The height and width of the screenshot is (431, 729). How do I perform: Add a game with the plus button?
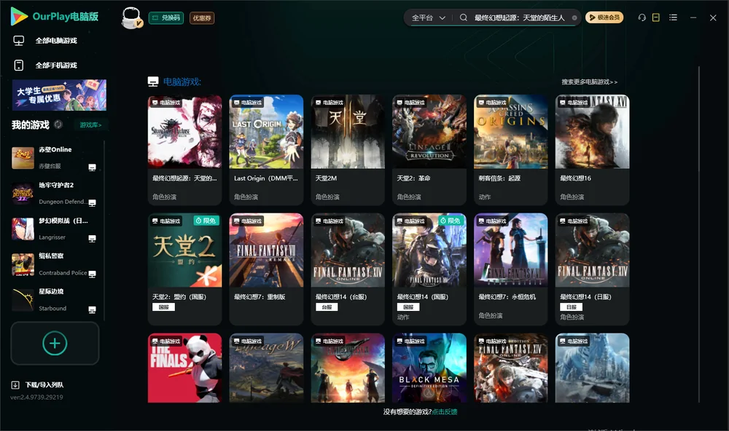click(55, 343)
